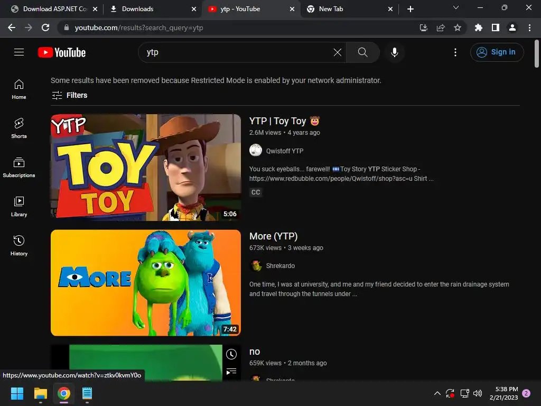
Task: Go back with browser back arrow
Action: pyautogui.click(x=12, y=27)
